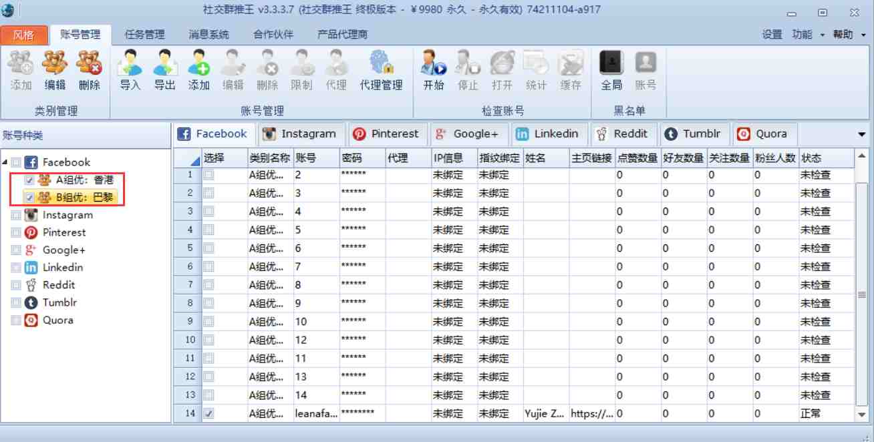
Task: Open the Linkedin platform tab
Action: pyautogui.click(x=549, y=134)
